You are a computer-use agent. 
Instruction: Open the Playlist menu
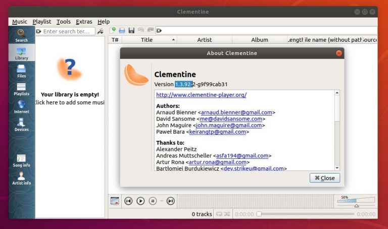tap(41, 22)
